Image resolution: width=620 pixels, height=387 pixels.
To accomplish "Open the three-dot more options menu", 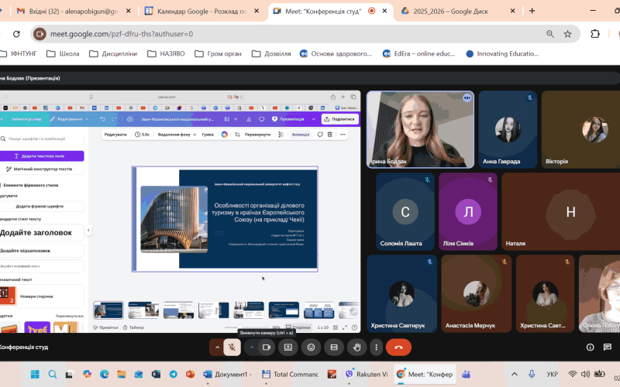I will [376, 348].
